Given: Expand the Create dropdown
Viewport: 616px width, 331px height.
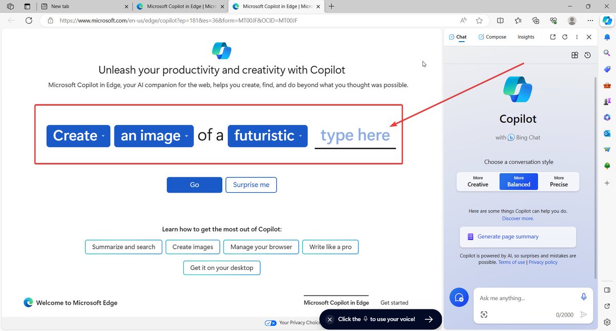Looking at the screenshot, I should point(79,136).
